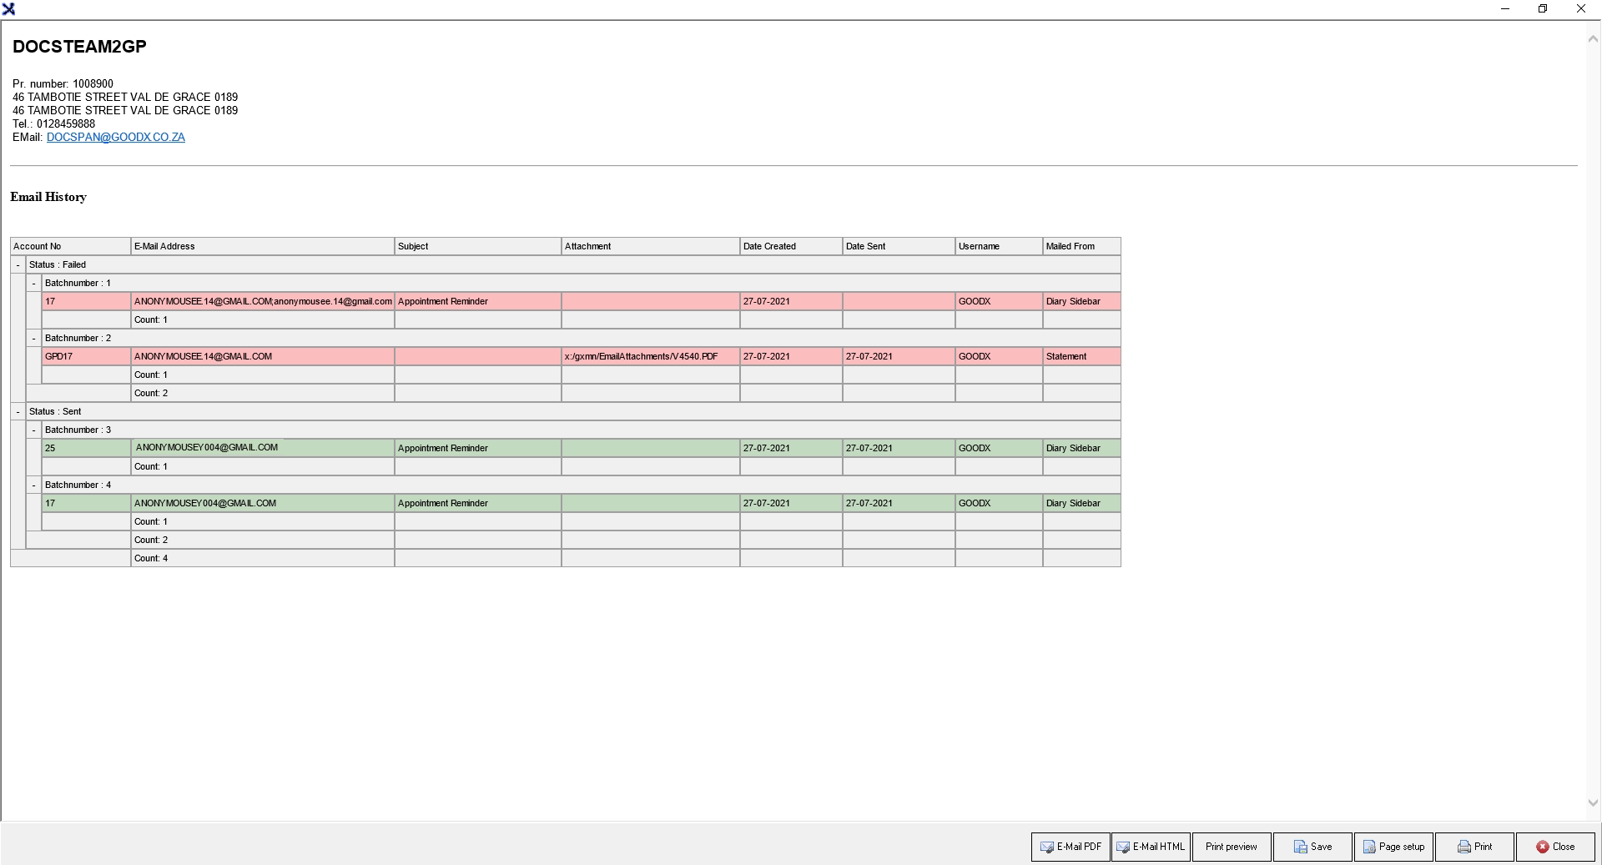Select ANONYMOUSEE.14@GMAIL.COM in the GPD17 row
1602x865 pixels.
262,356
